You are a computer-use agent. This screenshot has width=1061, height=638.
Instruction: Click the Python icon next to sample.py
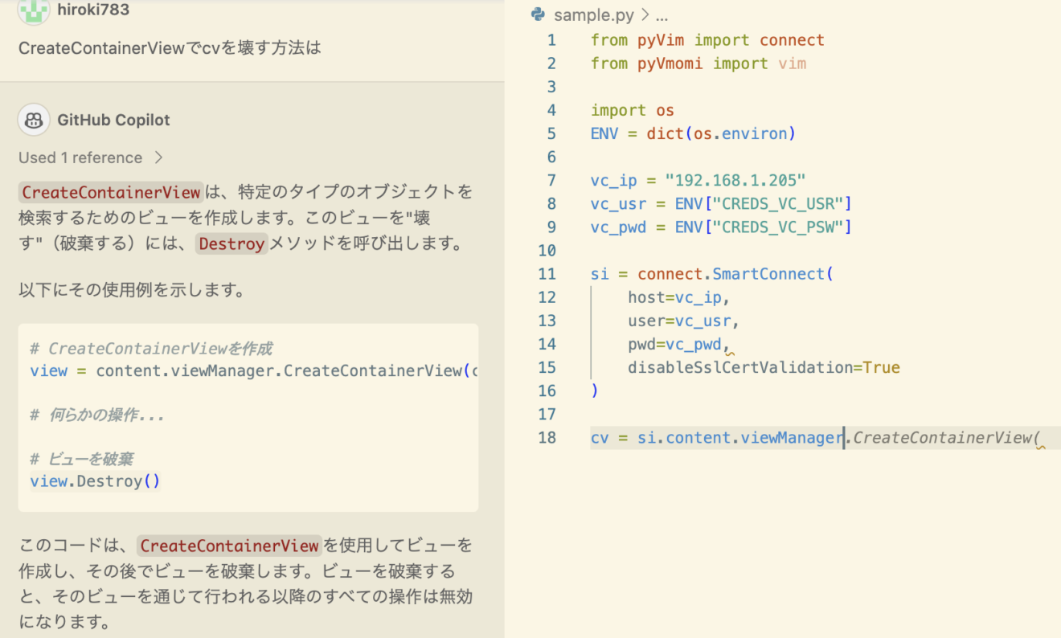coord(537,14)
